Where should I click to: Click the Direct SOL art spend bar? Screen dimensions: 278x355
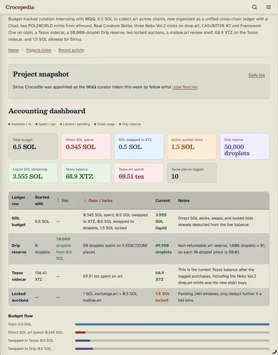point(172,333)
